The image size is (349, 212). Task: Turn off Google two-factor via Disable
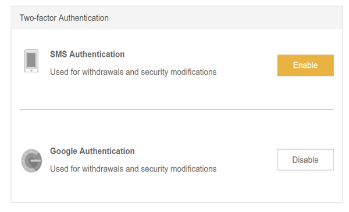pos(305,160)
